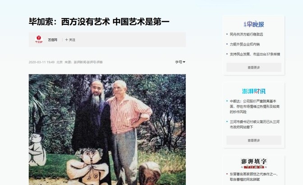This screenshot has height=185, width=303.
Task: Click the plus icon beside 关注
Action: tap(66, 40)
